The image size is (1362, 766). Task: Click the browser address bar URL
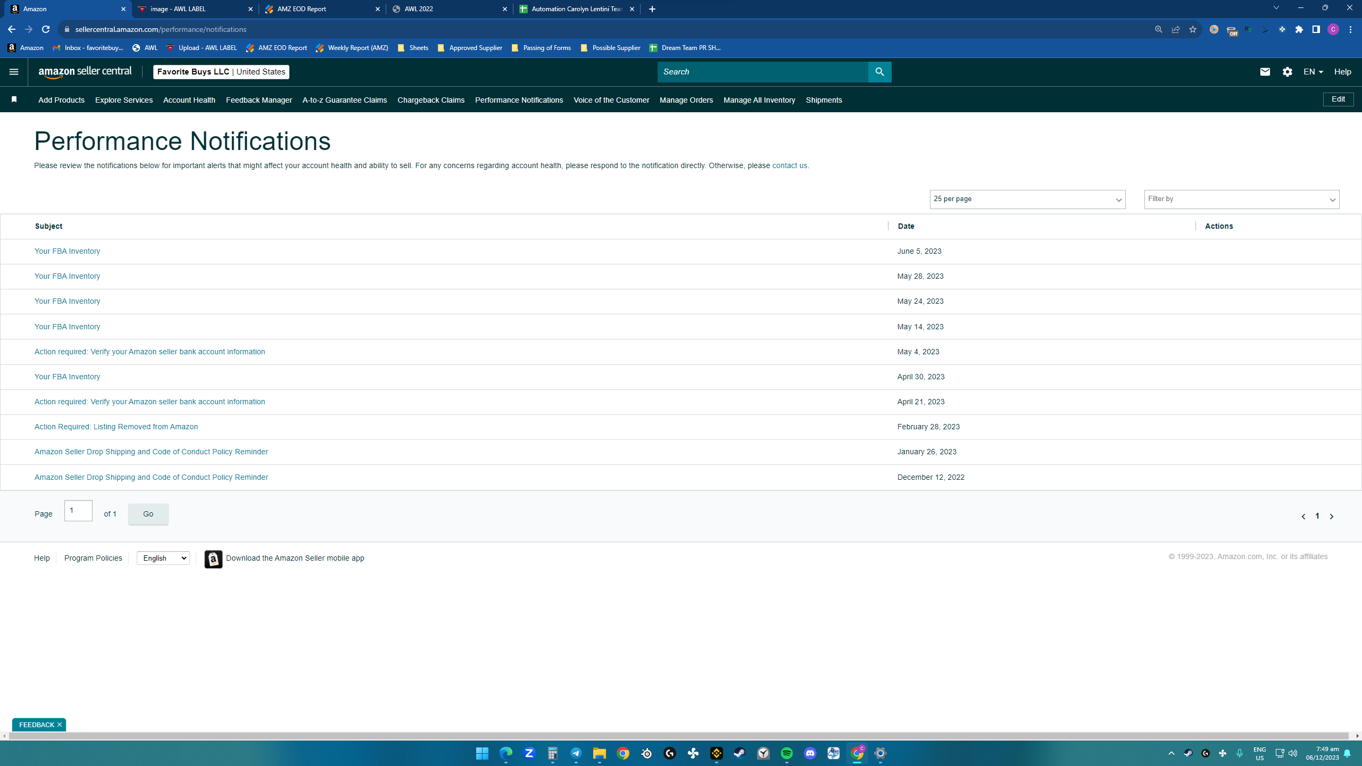pos(161,29)
